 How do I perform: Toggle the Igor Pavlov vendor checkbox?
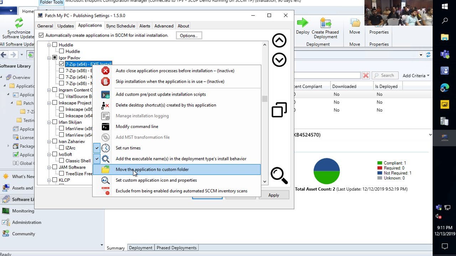pos(55,58)
